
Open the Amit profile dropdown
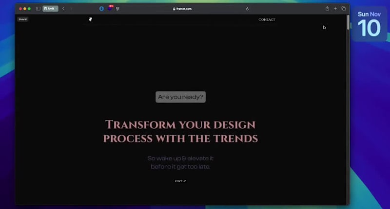point(51,9)
